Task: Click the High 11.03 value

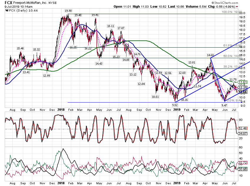Action: 141,6
